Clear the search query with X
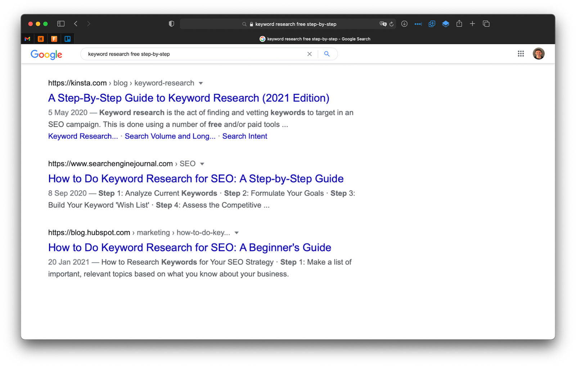Viewport: 576px width, 367px height. coord(309,54)
